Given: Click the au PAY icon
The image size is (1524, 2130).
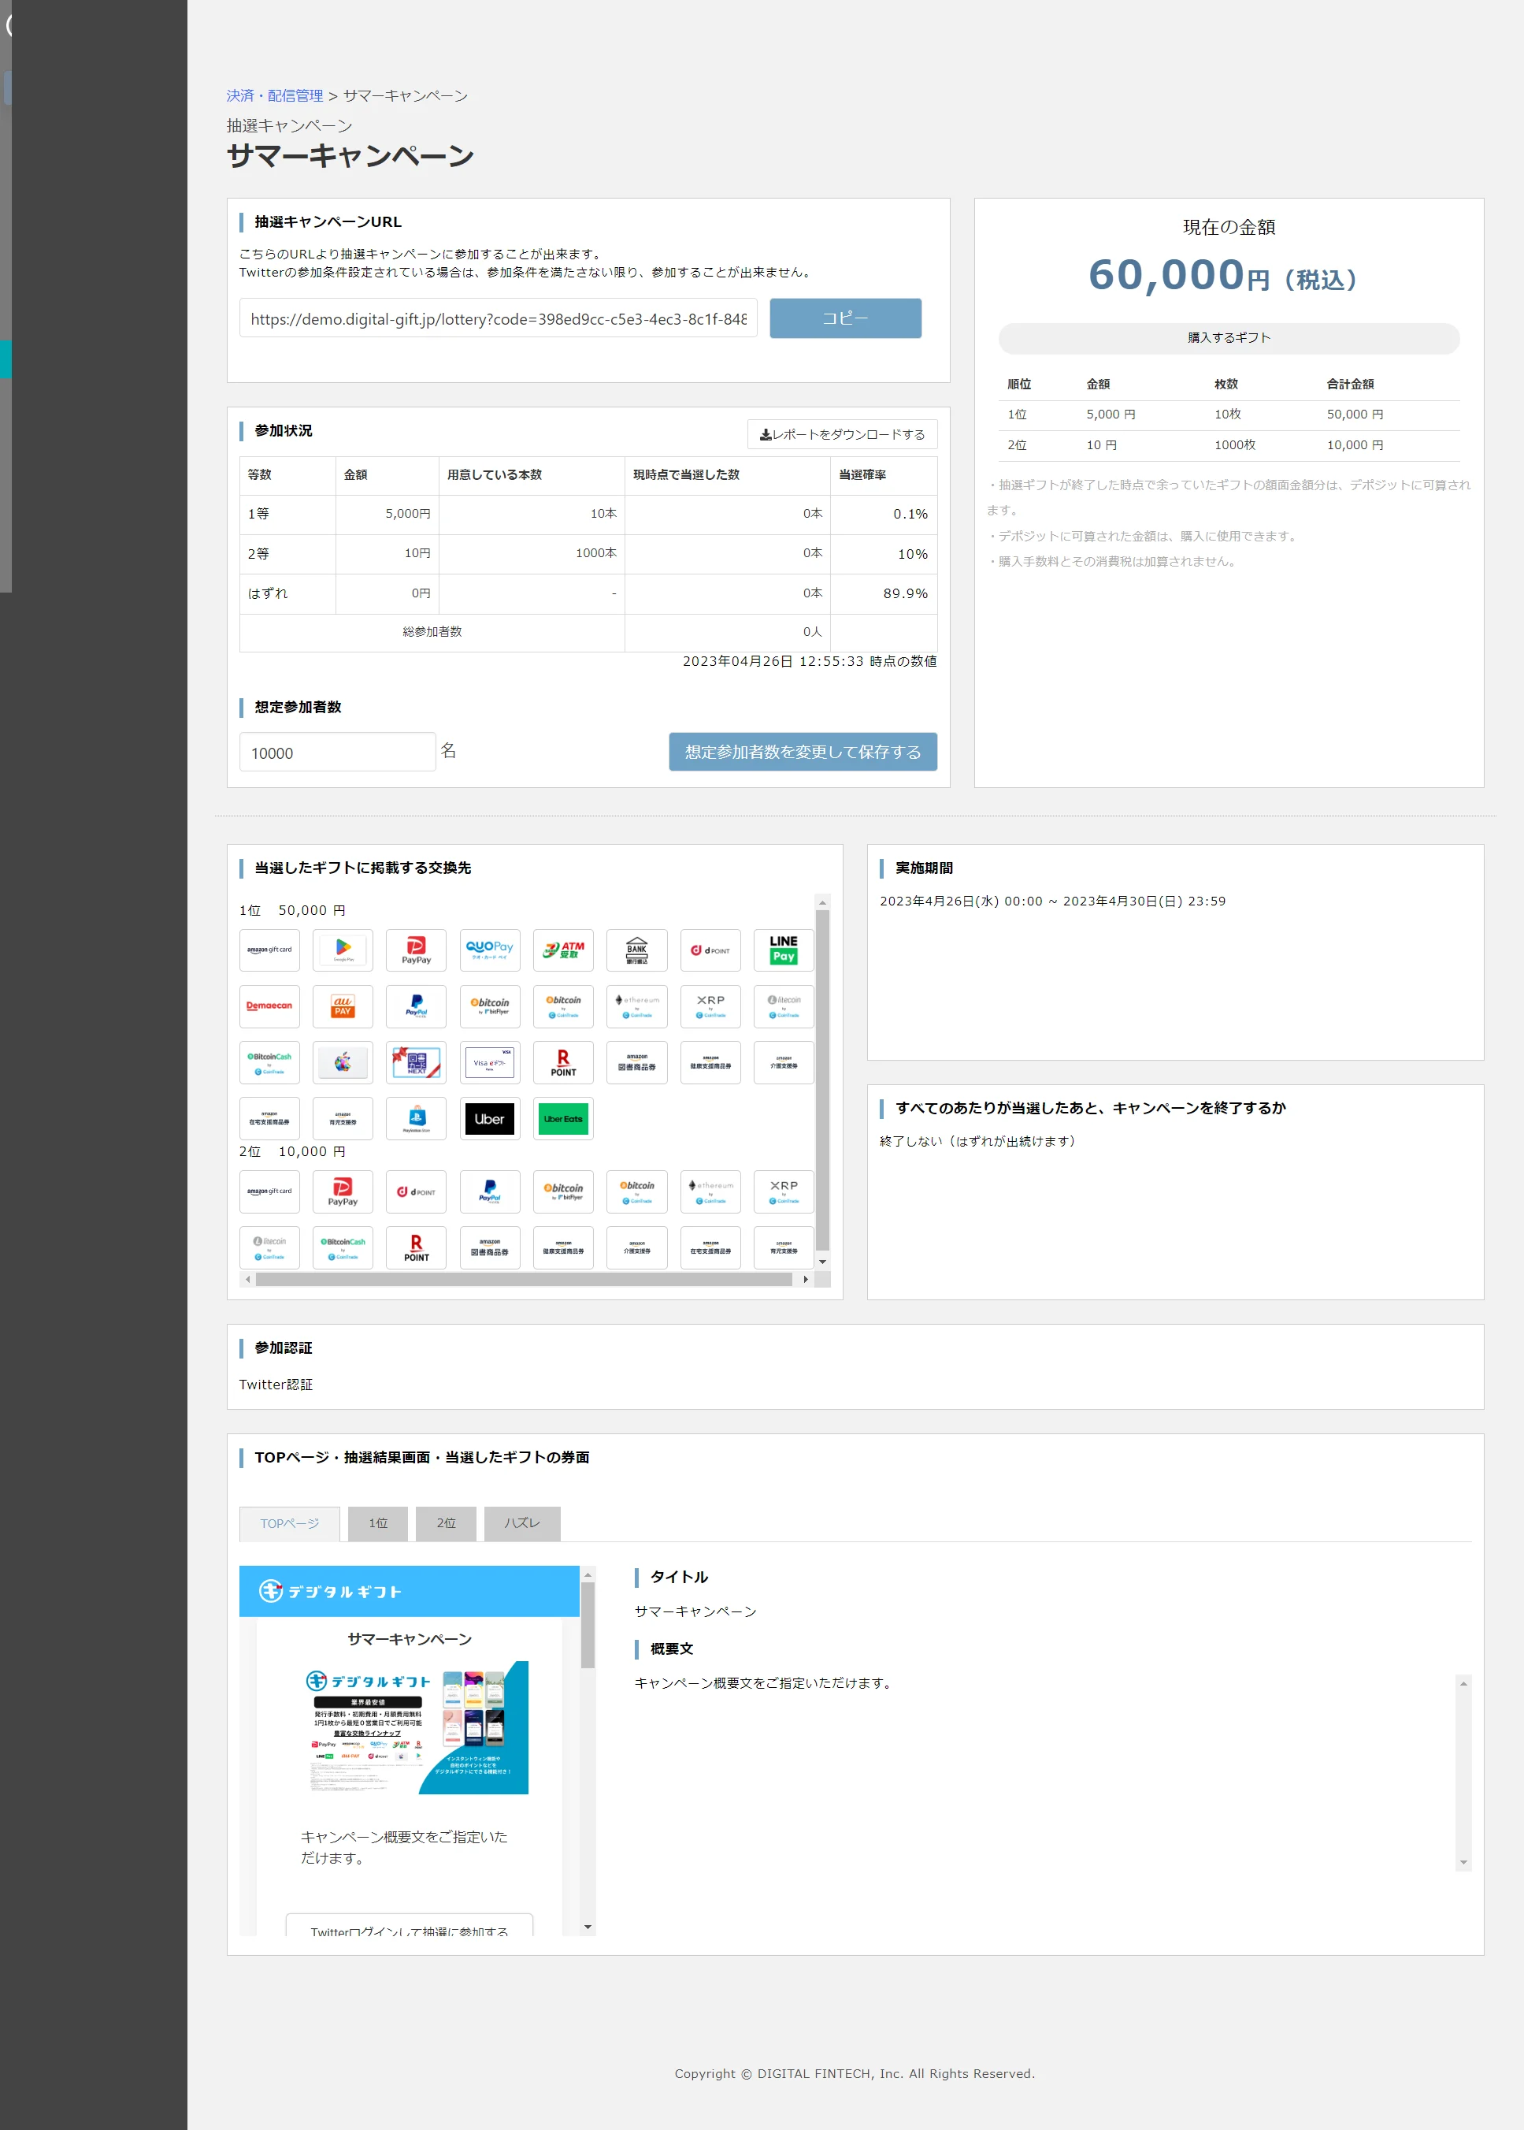Looking at the screenshot, I should (343, 1006).
